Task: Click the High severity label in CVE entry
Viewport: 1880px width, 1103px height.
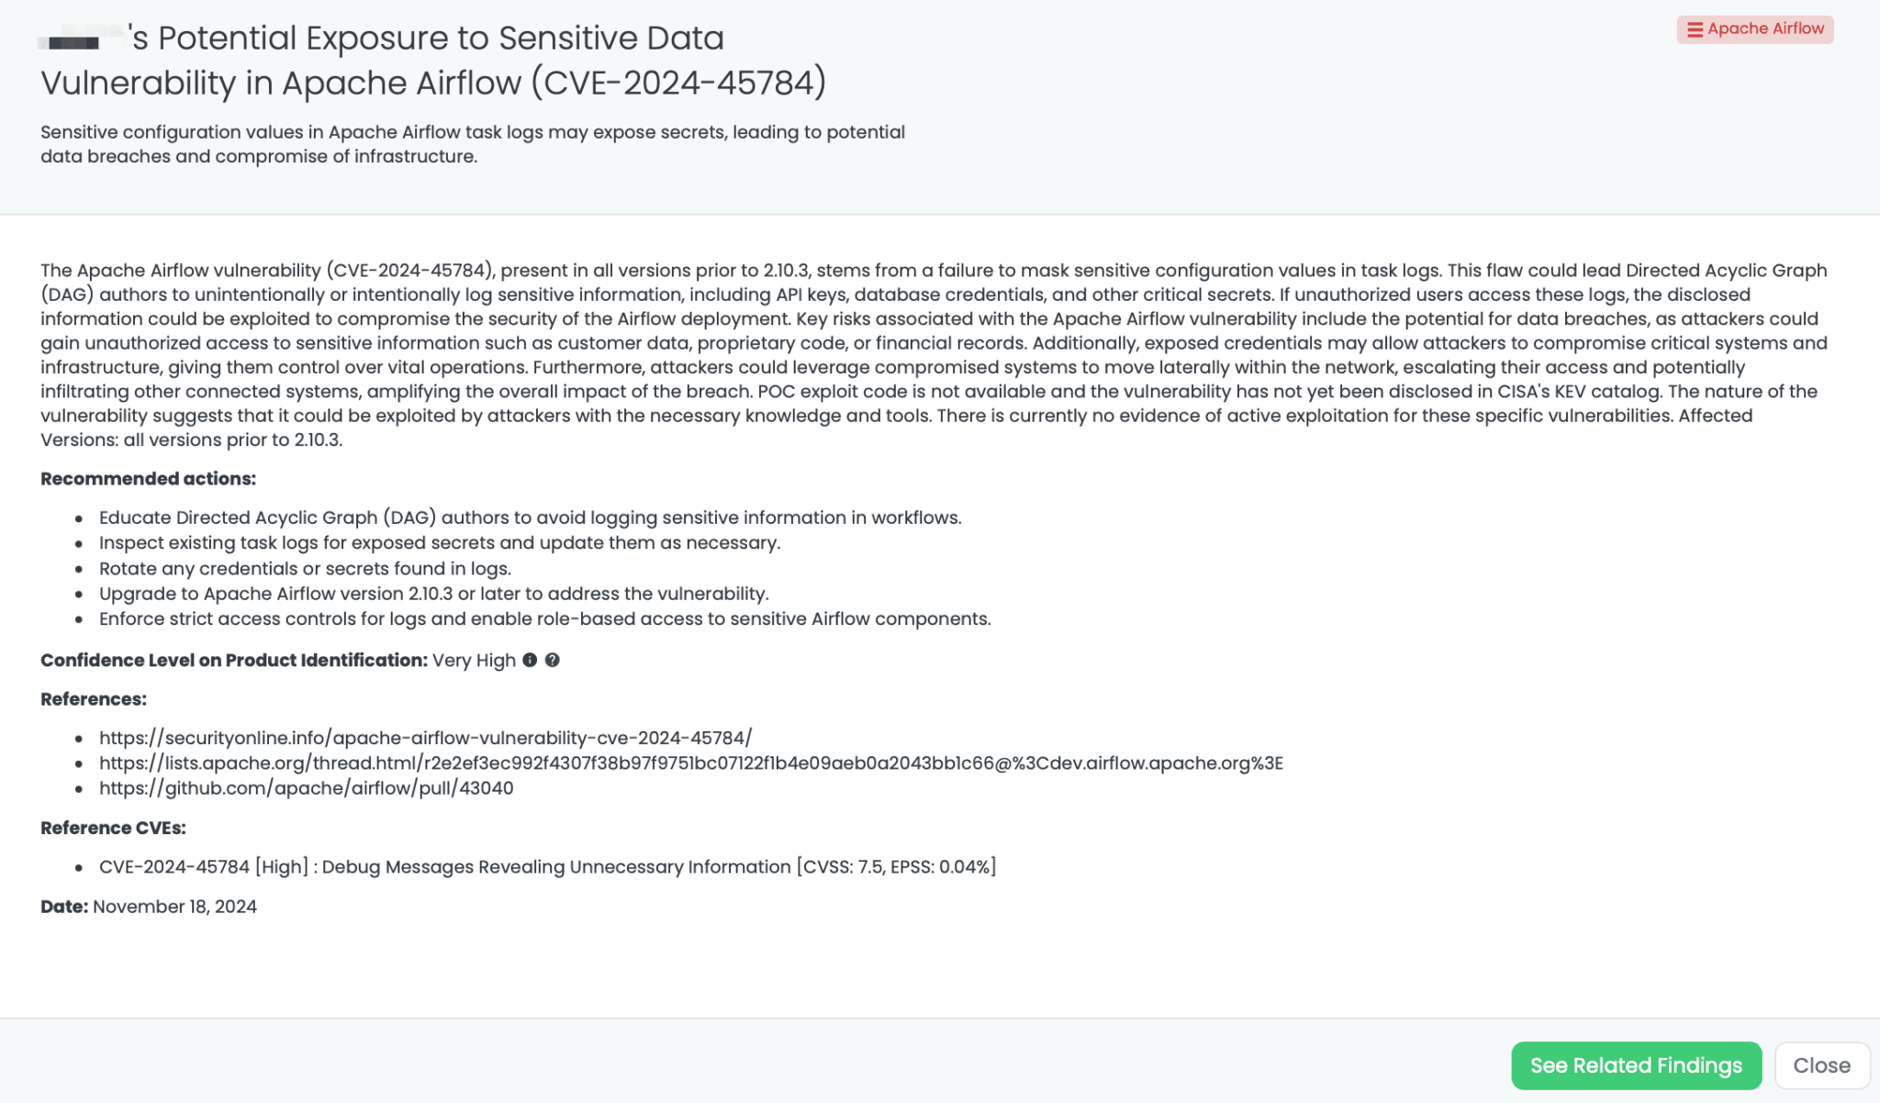Action: pos(282,866)
